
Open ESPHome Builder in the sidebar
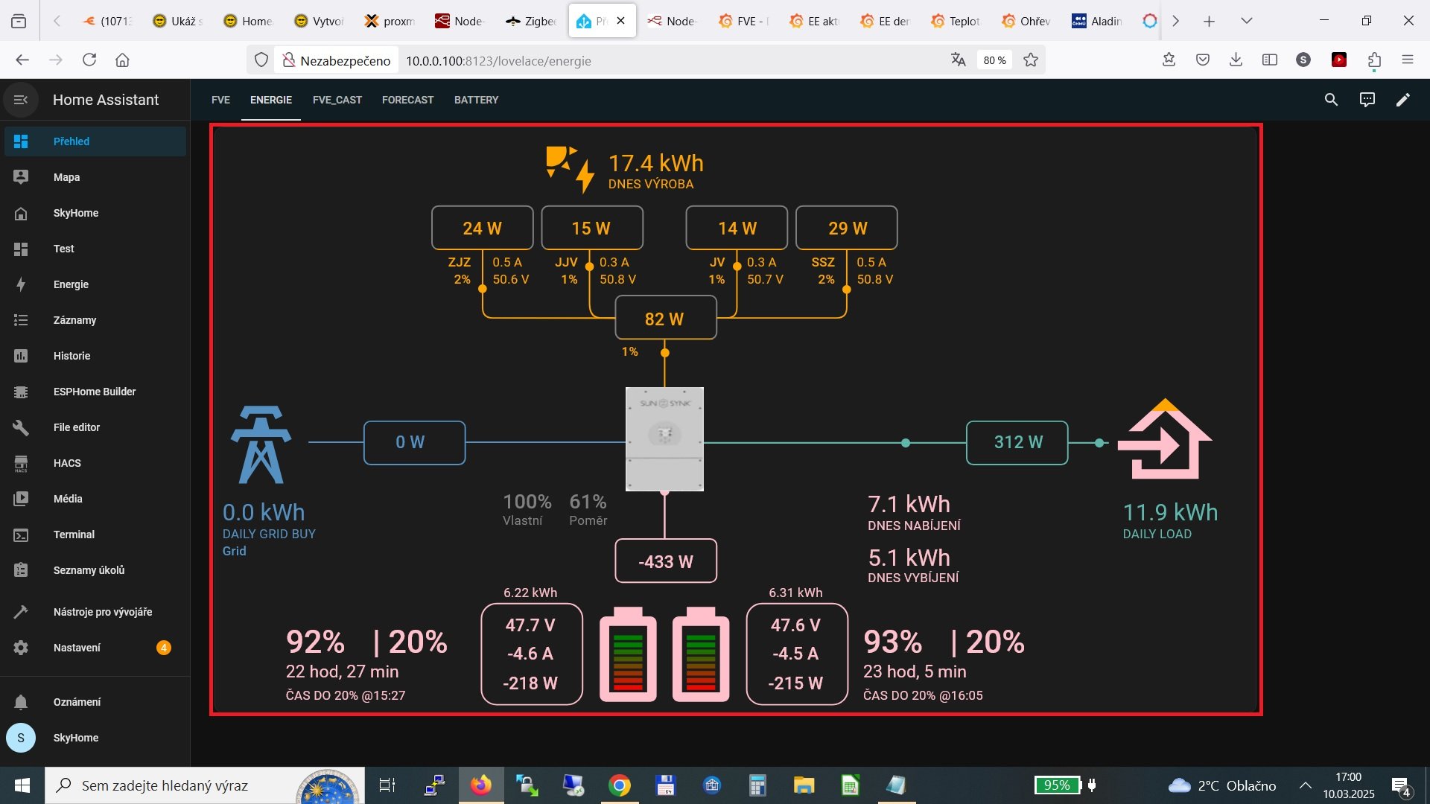(x=94, y=392)
